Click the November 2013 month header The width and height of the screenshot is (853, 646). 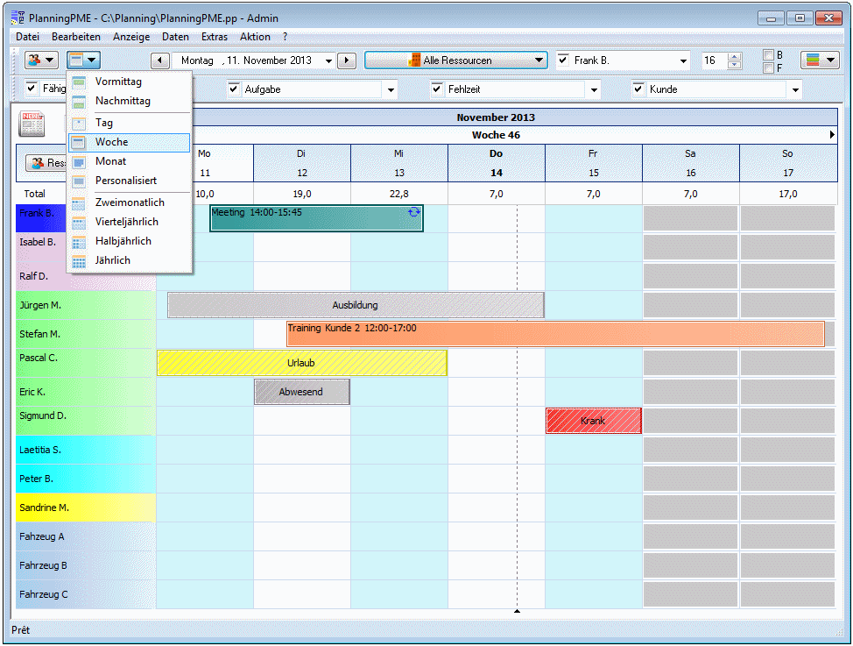point(497,117)
